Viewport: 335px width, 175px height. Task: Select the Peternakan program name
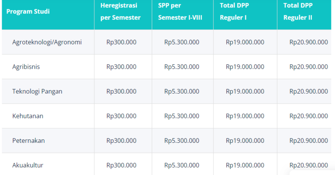(29, 141)
